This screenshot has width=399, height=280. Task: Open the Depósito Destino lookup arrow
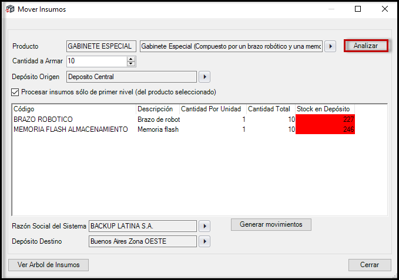(204, 241)
